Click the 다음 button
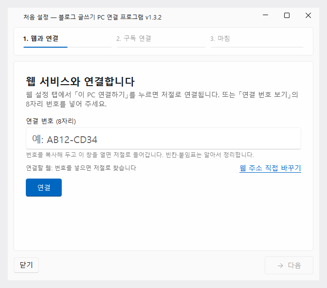This screenshot has width=327, height=288. tap(289, 265)
